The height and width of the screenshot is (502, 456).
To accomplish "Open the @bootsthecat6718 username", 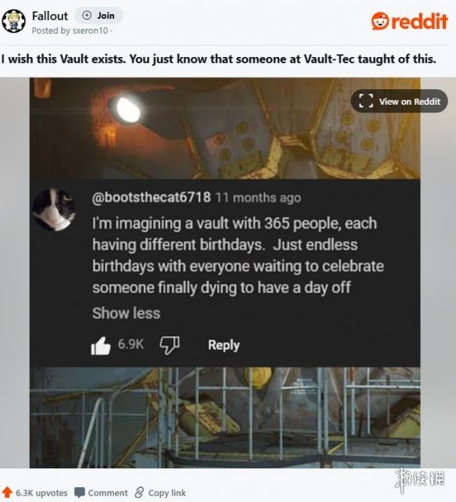I will (151, 197).
